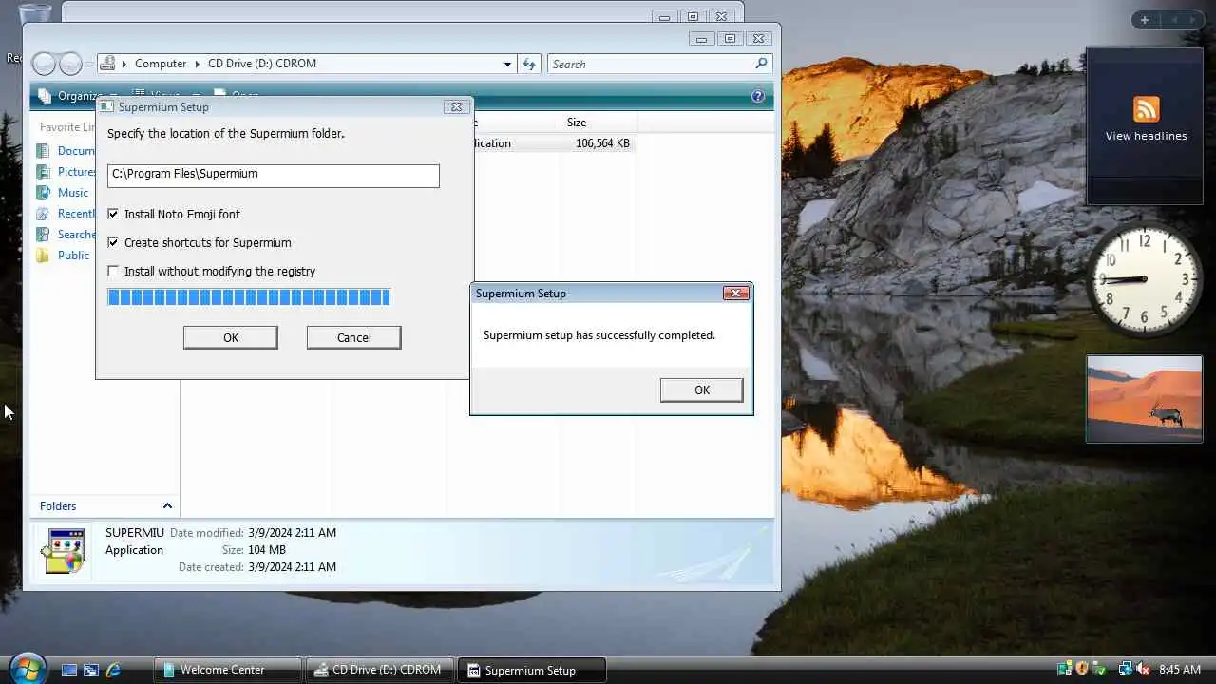Click the 8:45 AM taskbar clock

[1180, 670]
